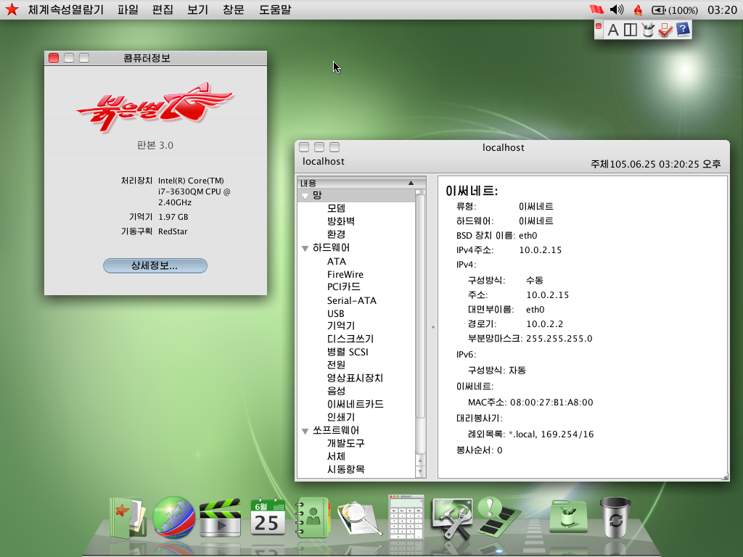
Task: Open the address book from the dock
Action: pos(312,516)
